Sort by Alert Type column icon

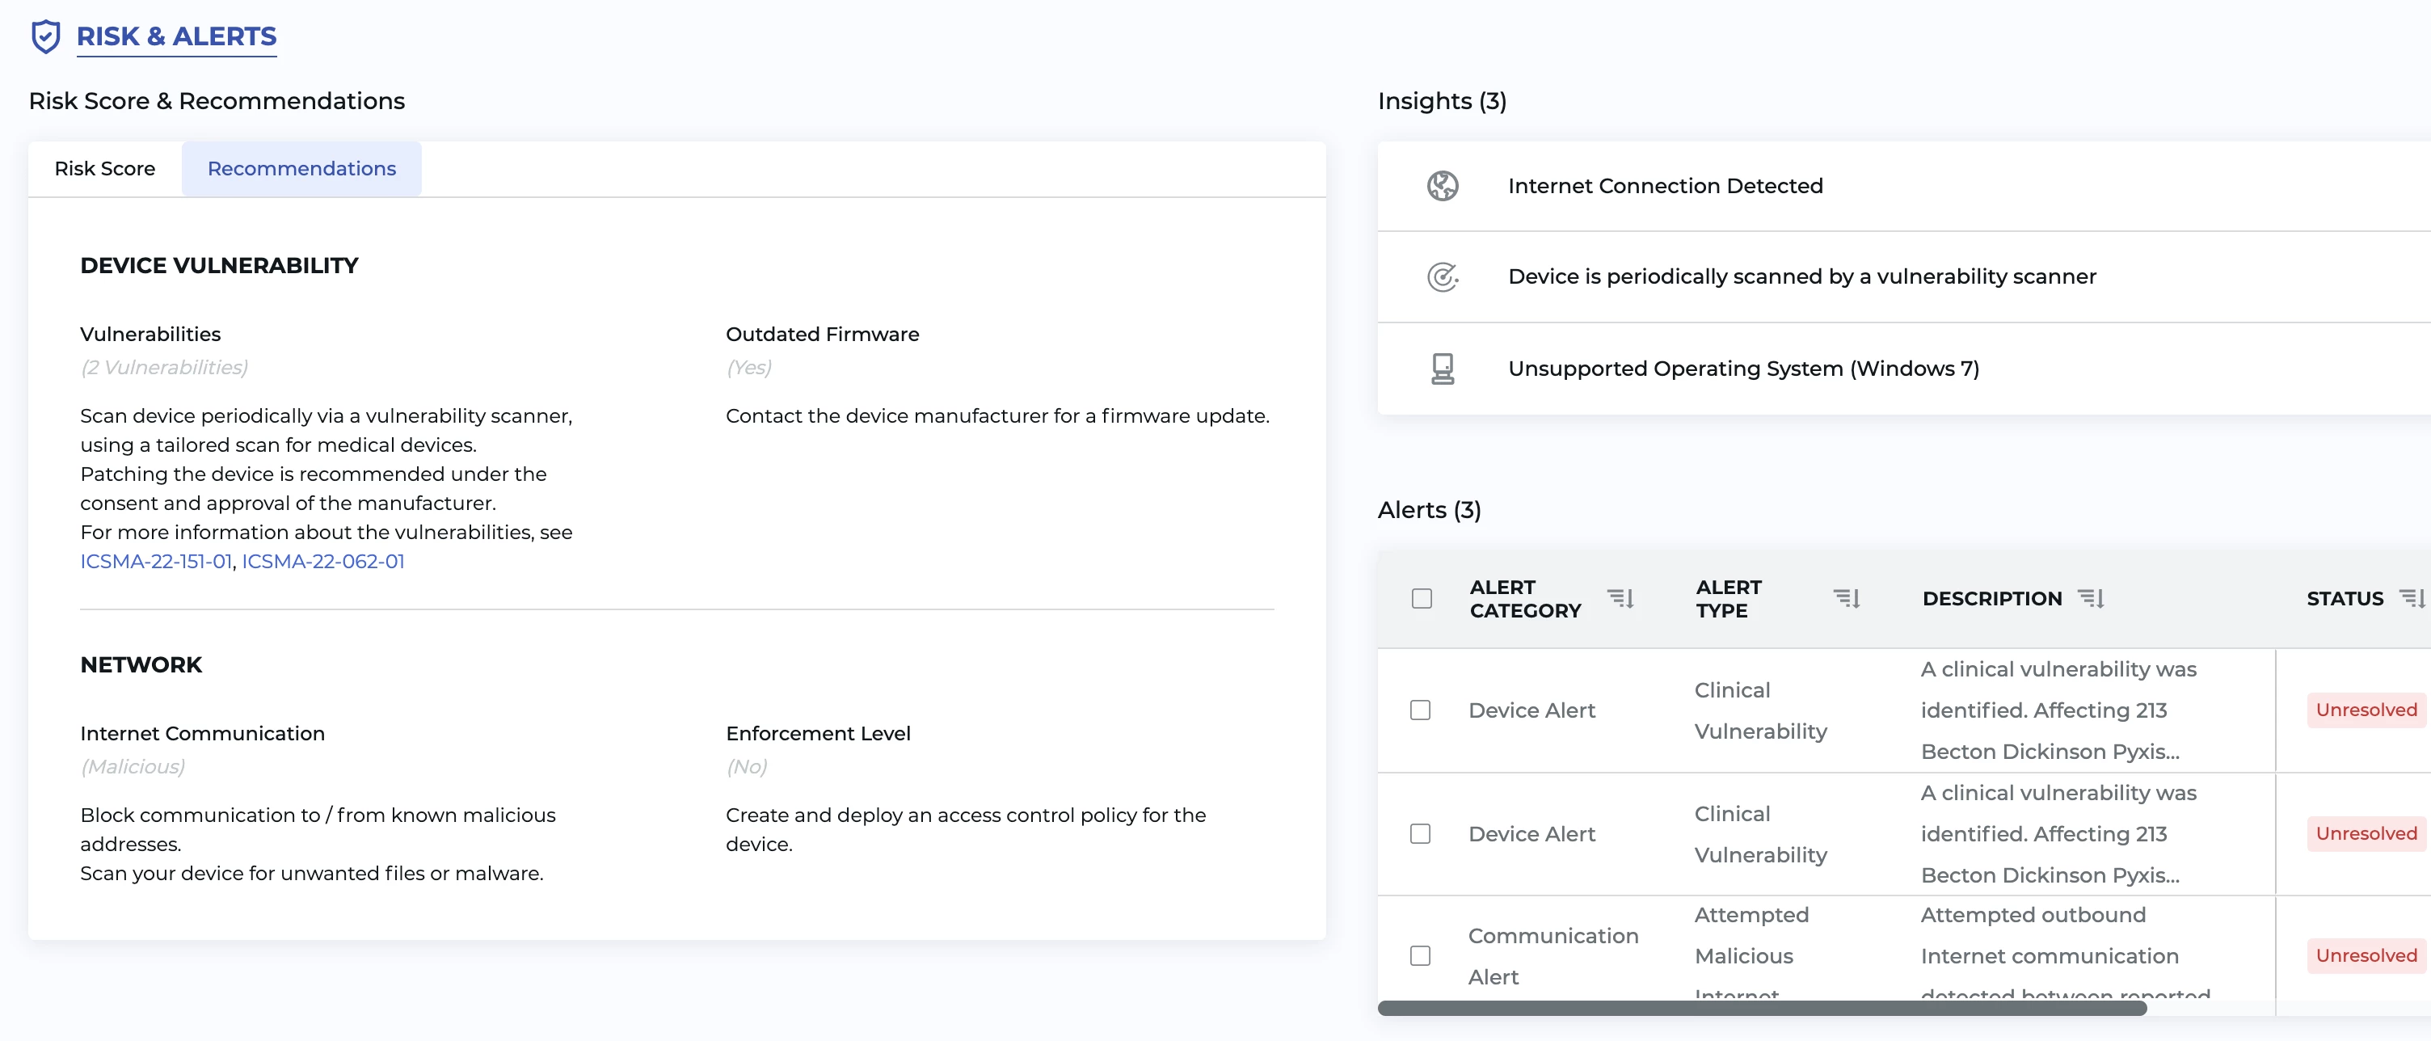coord(1845,598)
